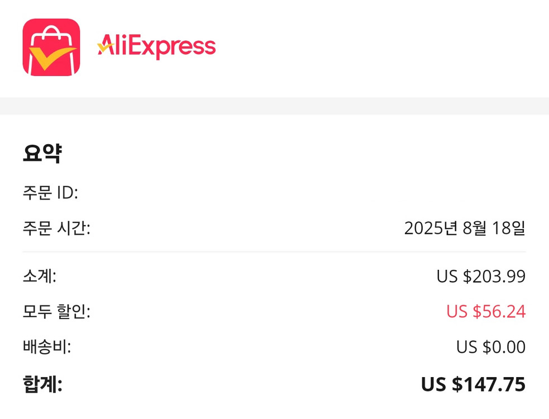Select the total amount US $147.75

point(472,384)
